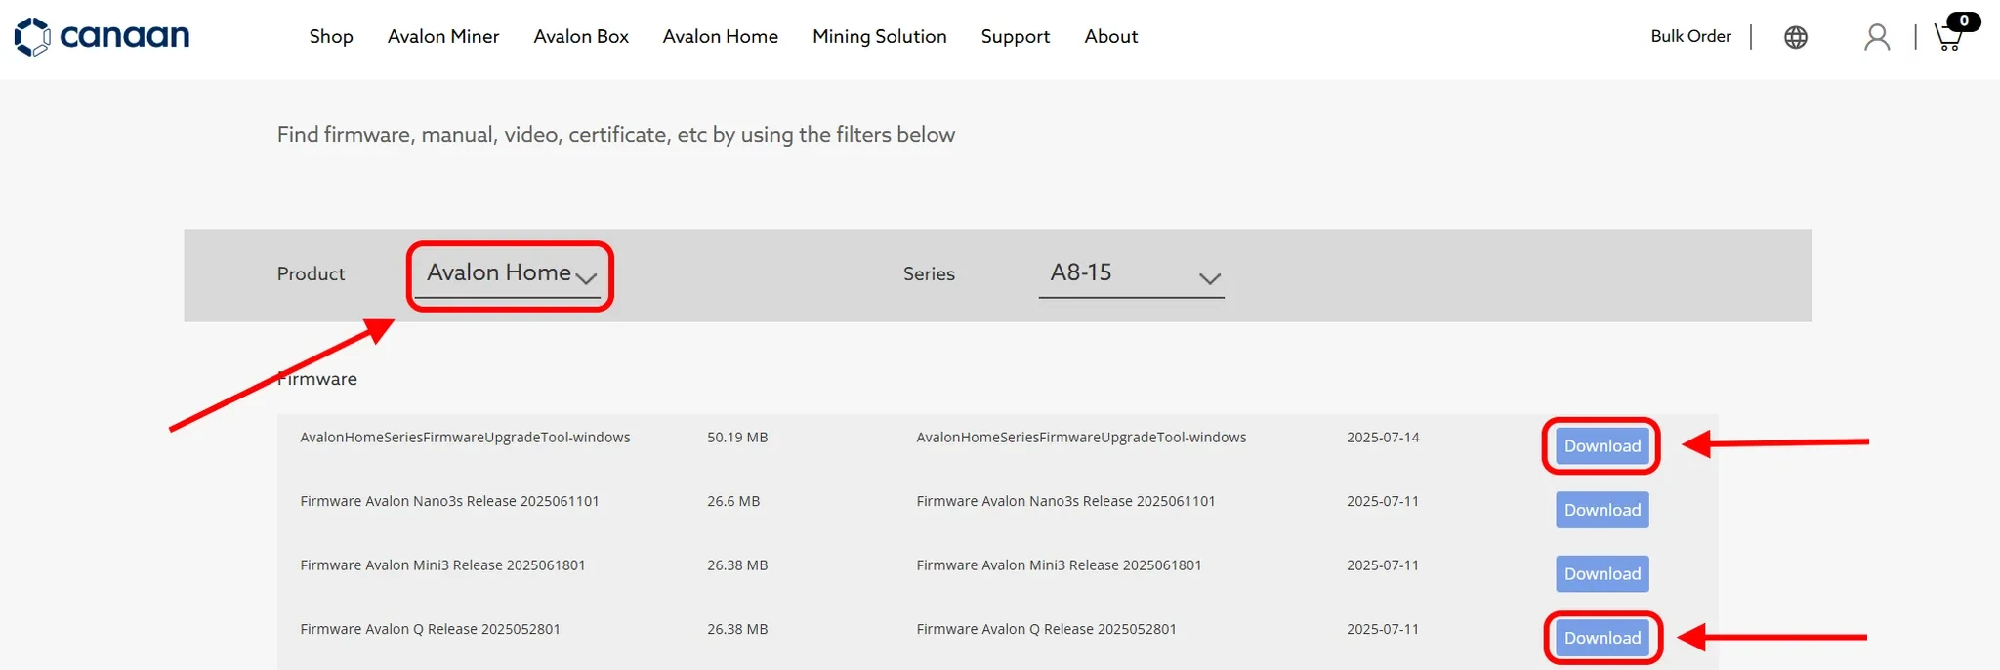Open the user account icon
Viewport: 2000px width, 670px height.
1876,37
